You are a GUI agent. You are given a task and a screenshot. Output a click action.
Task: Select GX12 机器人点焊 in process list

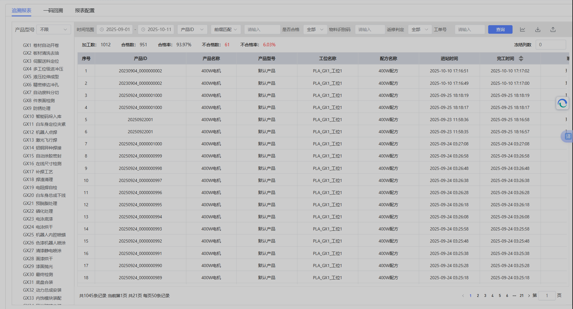tap(40, 132)
